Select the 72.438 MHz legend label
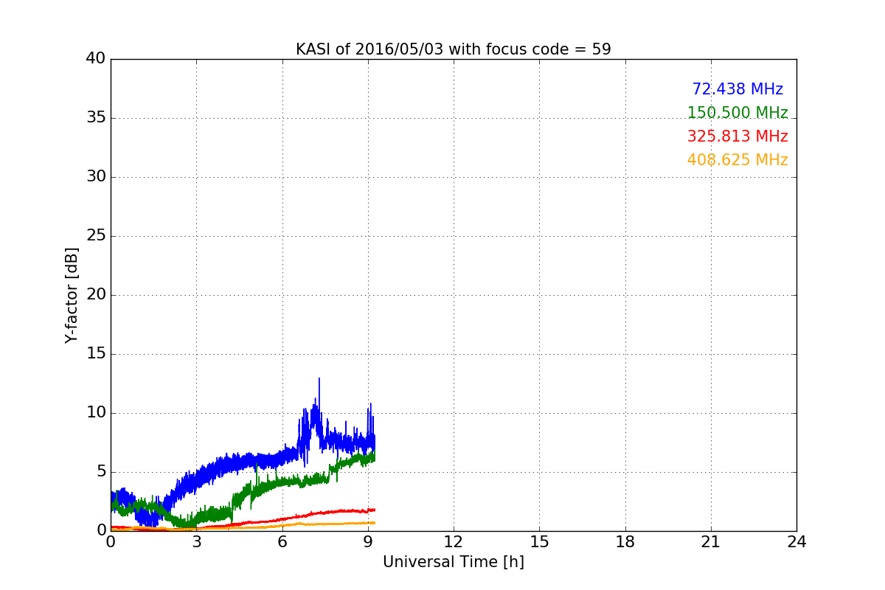The width and height of the screenshot is (885, 590). tap(737, 89)
